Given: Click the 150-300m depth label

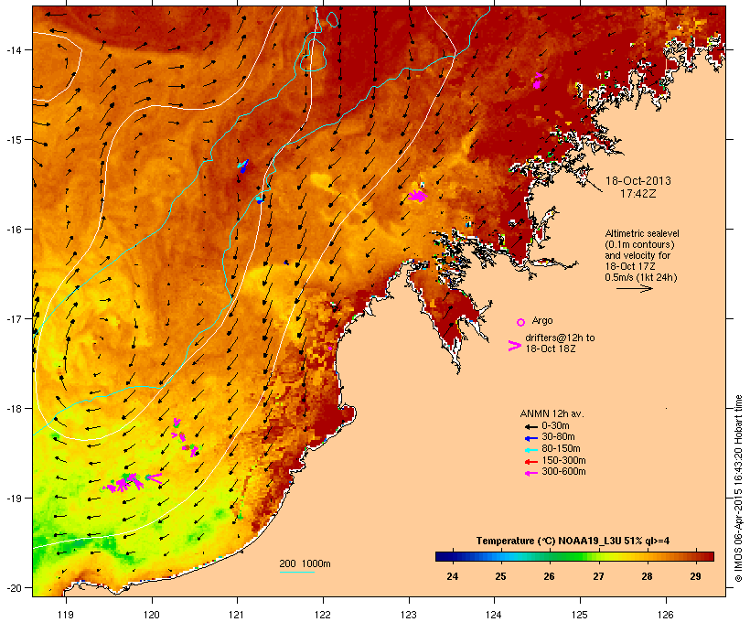Looking at the screenshot, I should (563, 460).
